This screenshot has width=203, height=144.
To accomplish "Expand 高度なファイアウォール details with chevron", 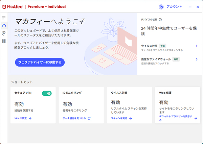I will point(197,59).
